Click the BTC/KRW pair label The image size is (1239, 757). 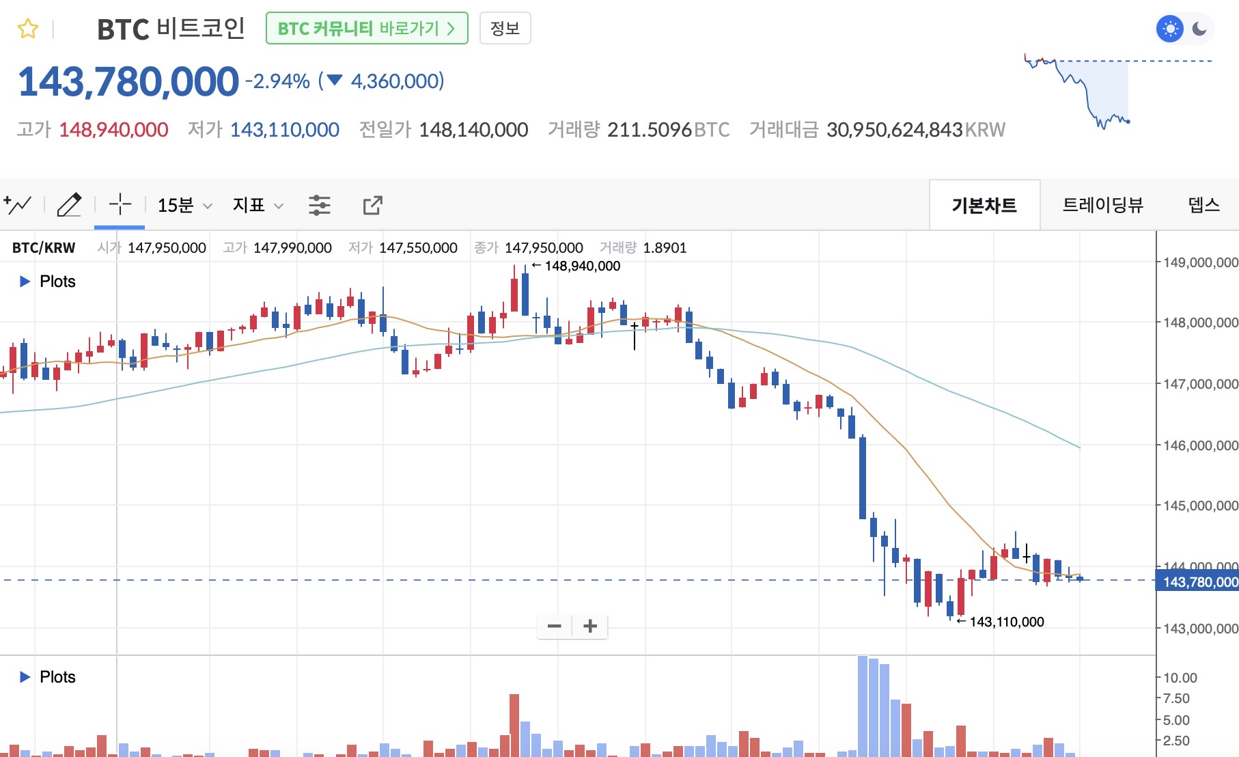point(44,248)
